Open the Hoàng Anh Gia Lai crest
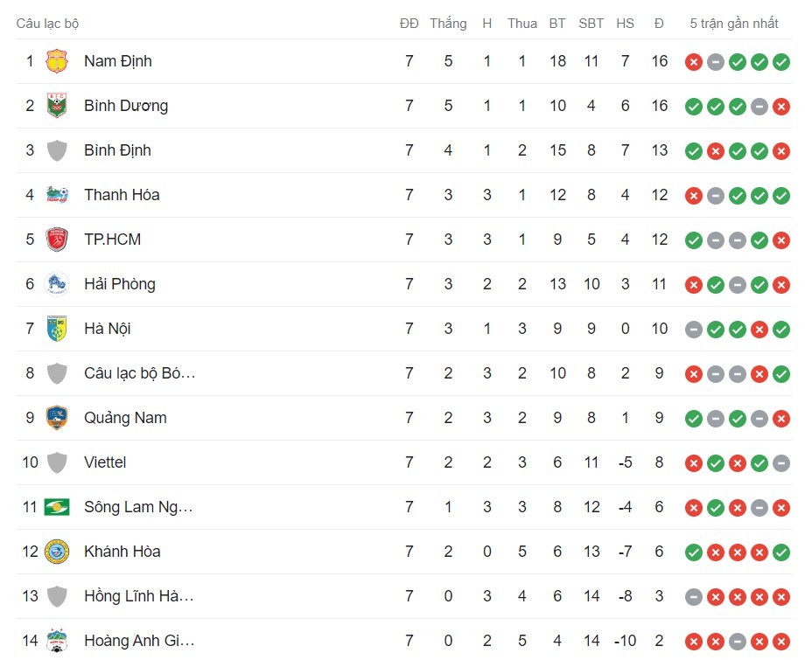The height and width of the screenshot is (660, 805). click(55, 641)
